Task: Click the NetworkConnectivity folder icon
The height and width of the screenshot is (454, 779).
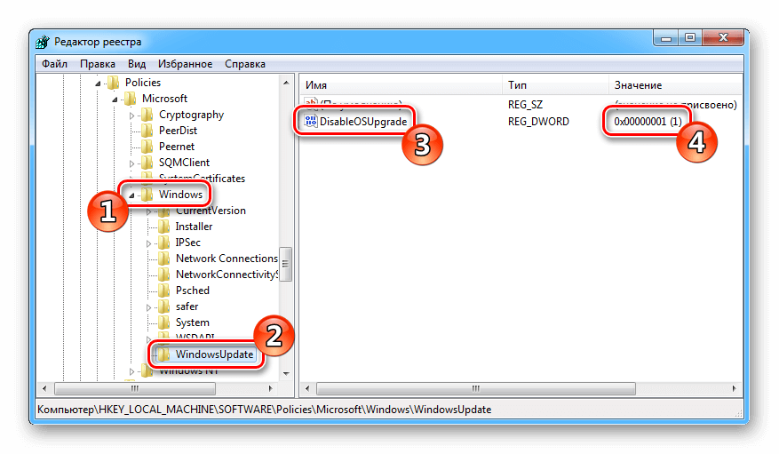Action: point(164,275)
